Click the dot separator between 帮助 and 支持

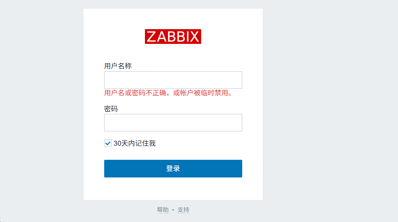point(173,210)
